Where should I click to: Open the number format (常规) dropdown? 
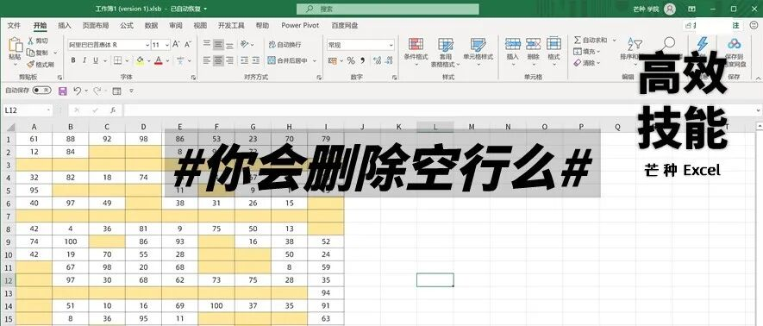pos(391,45)
